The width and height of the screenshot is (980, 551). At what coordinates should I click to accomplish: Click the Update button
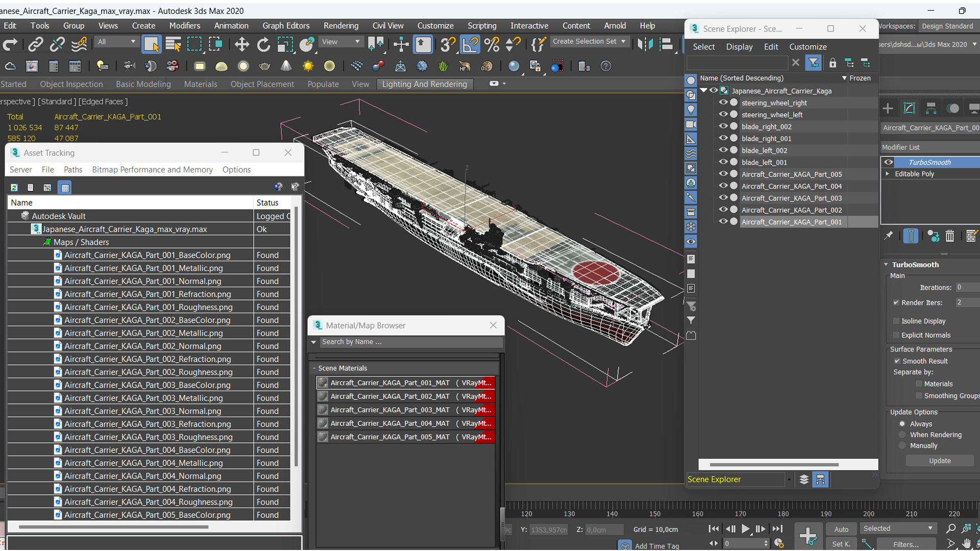940,461
